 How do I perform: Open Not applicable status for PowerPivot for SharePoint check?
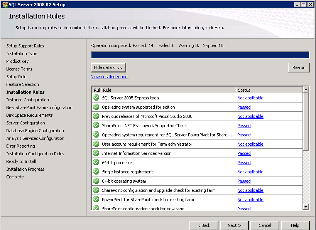click(250, 200)
